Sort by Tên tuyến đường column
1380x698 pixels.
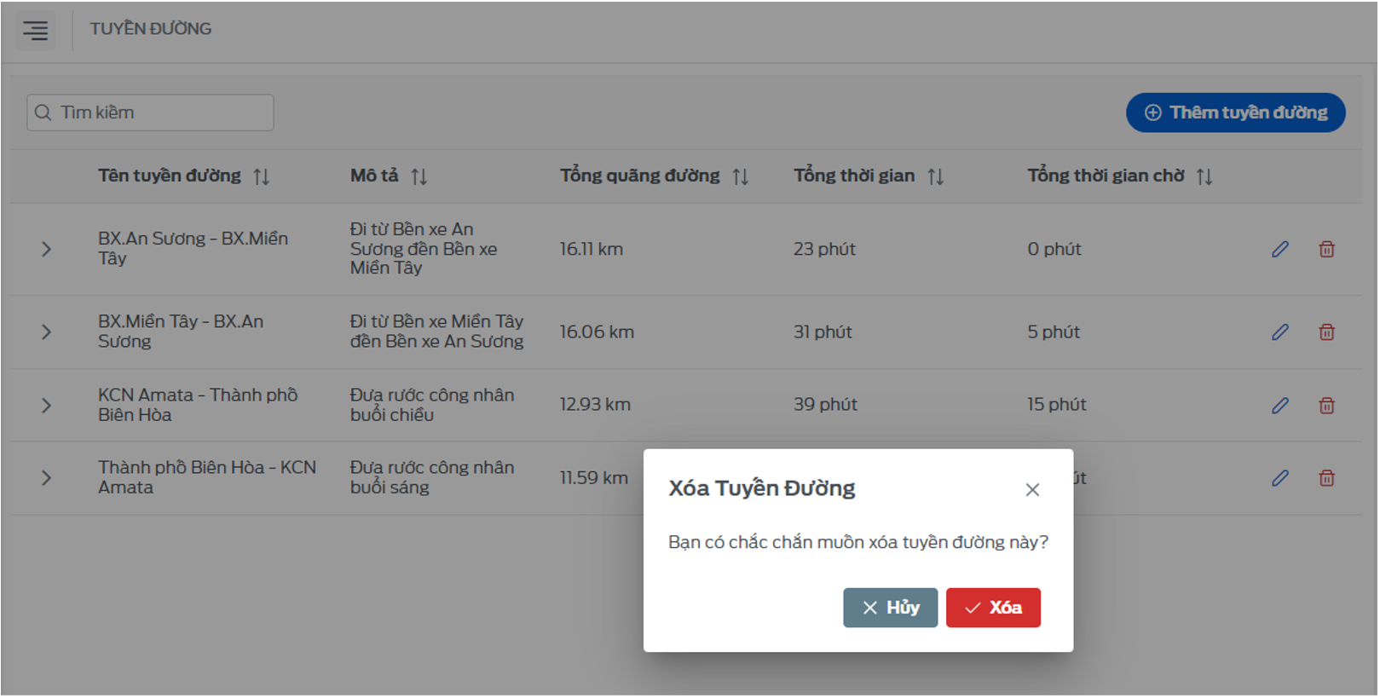[261, 176]
